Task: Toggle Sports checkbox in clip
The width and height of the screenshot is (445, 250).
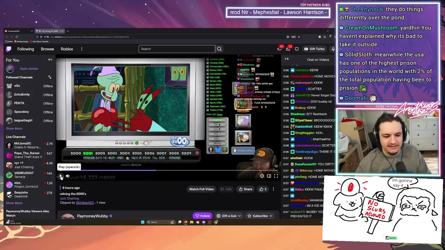Action: (x=208, y=103)
